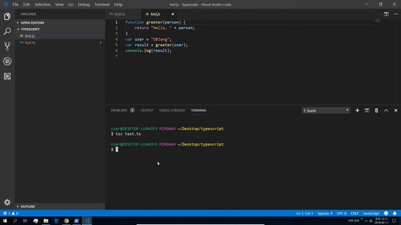Split the terminal panel
Viewport: 401px width, 225px height.
pos(367,111)
